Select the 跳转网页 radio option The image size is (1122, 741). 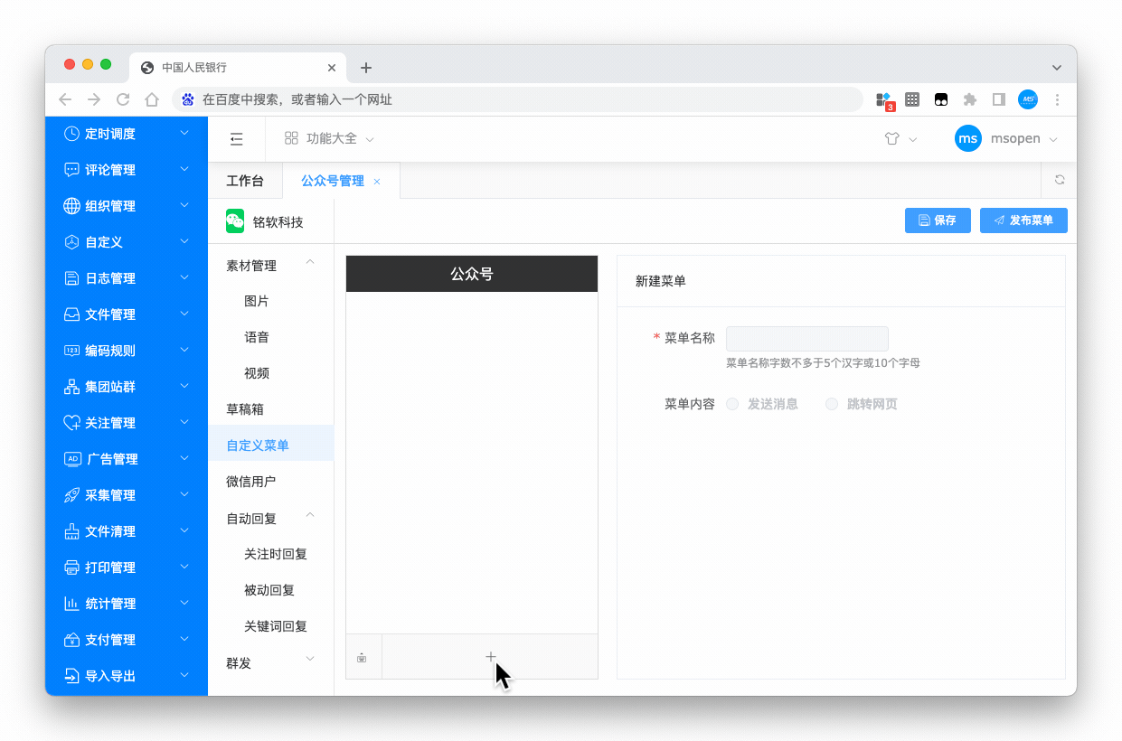click(x=832, y=404)
